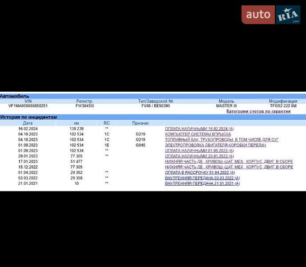Open 'НИЖНЯЯ ЧАСТЬ ДВ.' link dated 17.01.2023
This screenshot has height=267, width=306.
(229, 162)
